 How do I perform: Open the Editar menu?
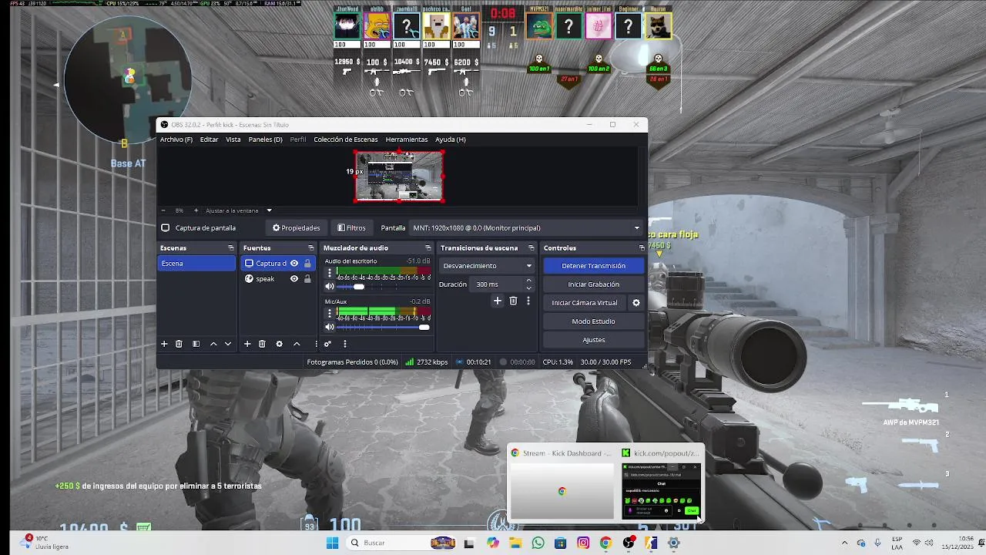coord(209,140)
